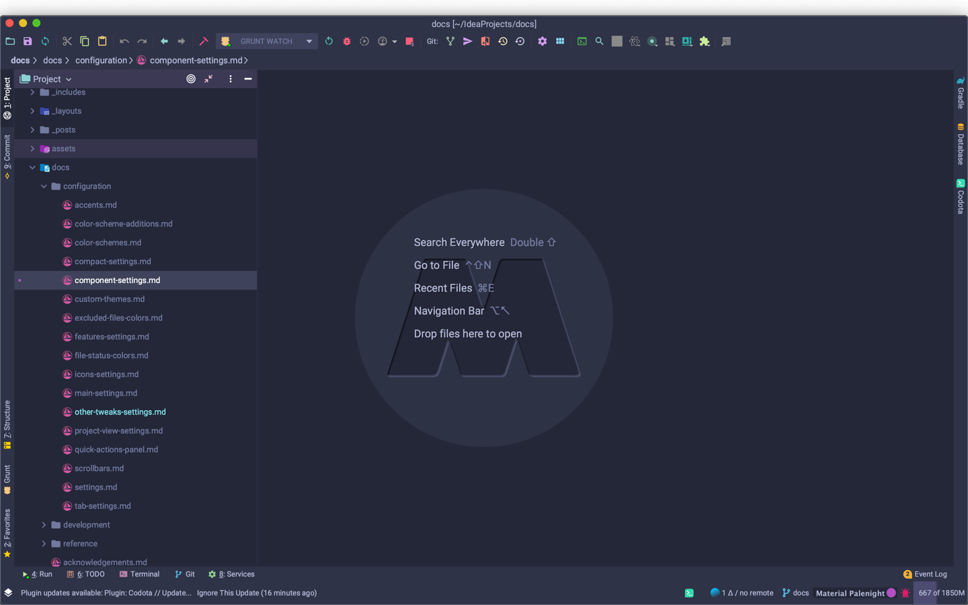Screen dimensions: 968x605
Task: Click Ignore This Update in the status bar
Action: pyautogui.click(x=229, y=593)
